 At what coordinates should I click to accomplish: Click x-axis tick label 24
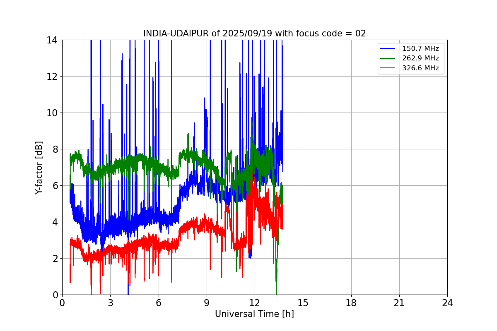coord(447,303)
